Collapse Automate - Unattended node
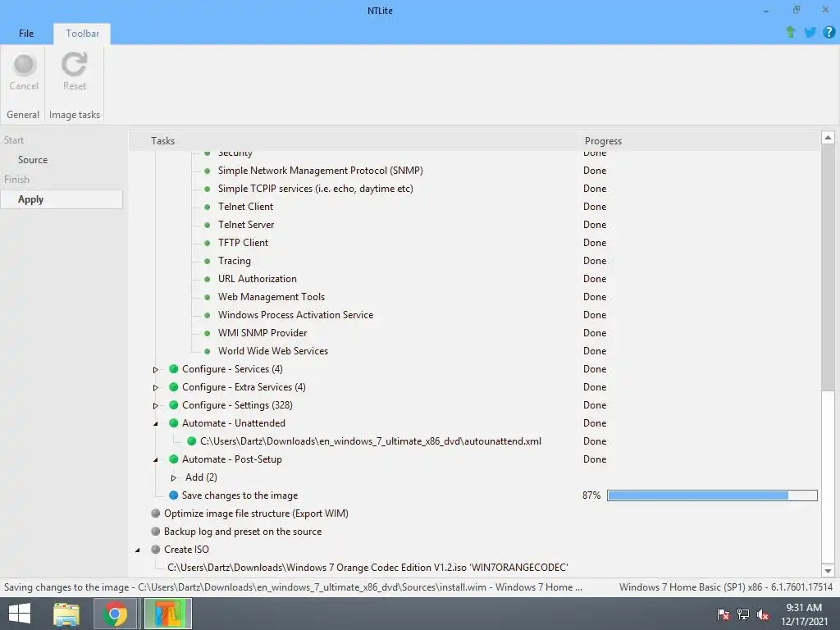 click(x=156, y=424)
